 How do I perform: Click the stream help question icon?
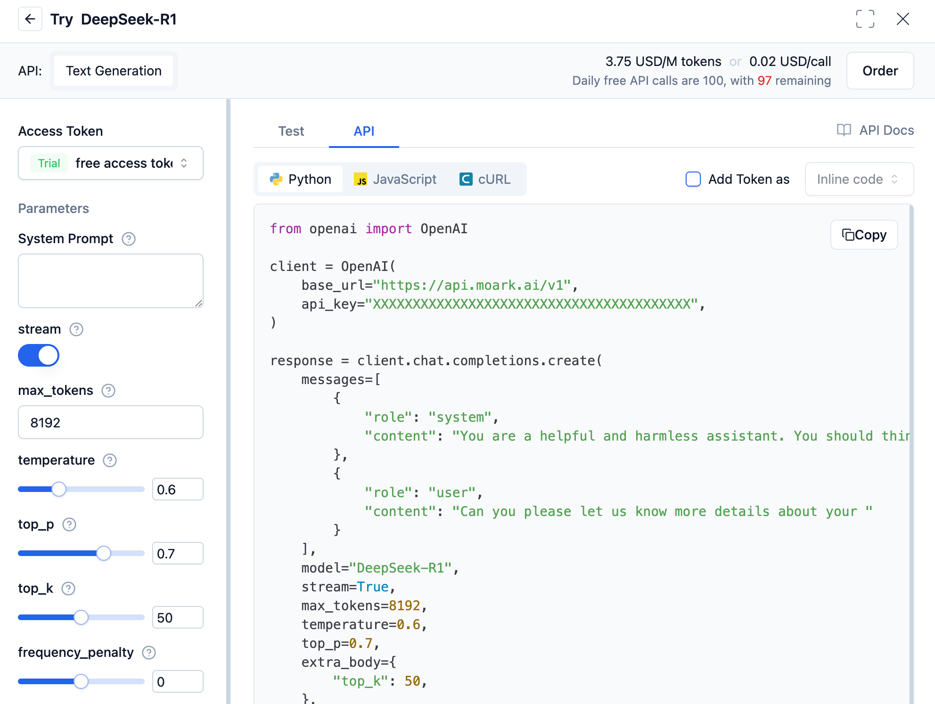[76, 329]
